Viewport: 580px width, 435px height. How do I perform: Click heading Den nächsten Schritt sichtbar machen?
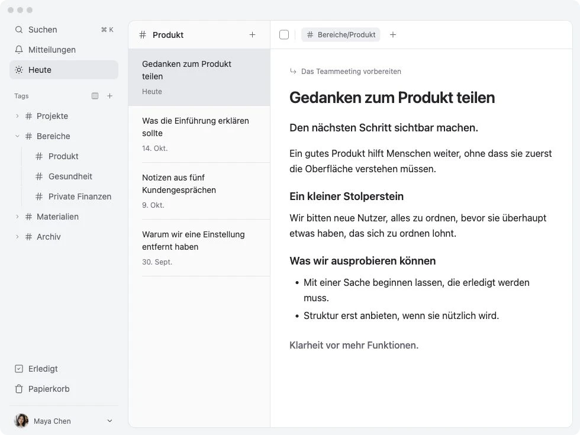coord(384,128)
